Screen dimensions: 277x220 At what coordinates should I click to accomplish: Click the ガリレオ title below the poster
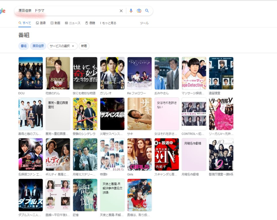(x=106, y=93)
